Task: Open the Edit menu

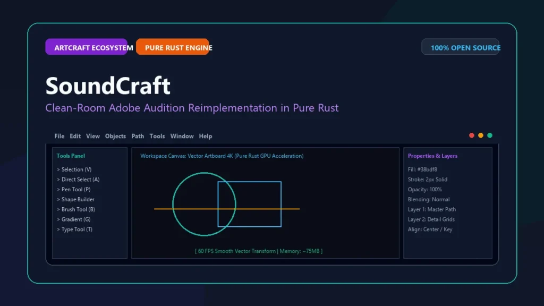Action: [x=75, y=137]
